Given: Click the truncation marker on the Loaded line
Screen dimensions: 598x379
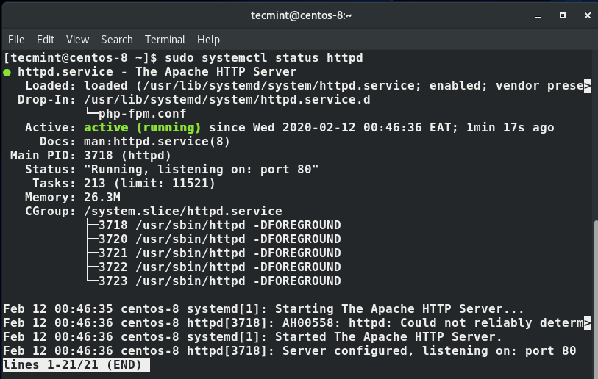Looking at the screenshot, I should (x=587, y=86).
